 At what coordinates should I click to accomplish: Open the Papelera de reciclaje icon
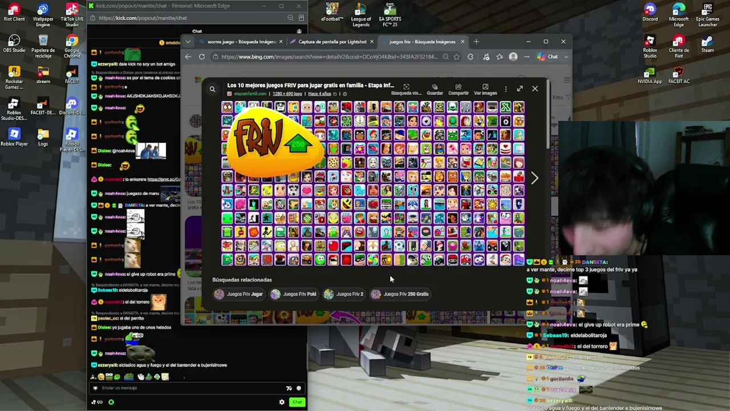coord(43,47)
